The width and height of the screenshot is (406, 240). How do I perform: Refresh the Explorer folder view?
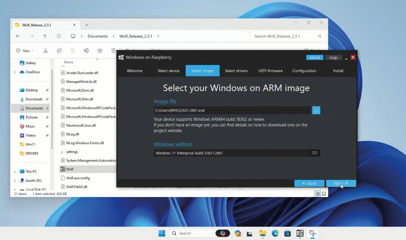[x=59, y=36]
